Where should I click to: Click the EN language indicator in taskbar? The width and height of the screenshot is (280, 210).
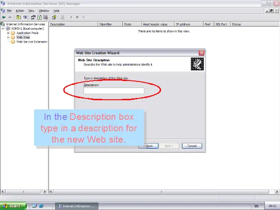pos(256,206)
